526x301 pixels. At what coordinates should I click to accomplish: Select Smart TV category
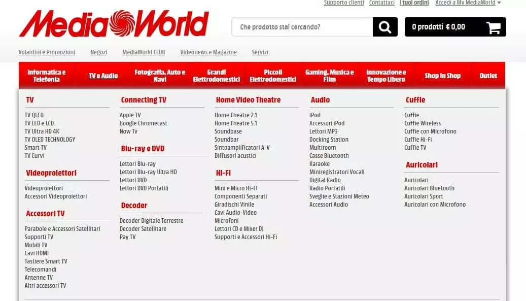36,148
